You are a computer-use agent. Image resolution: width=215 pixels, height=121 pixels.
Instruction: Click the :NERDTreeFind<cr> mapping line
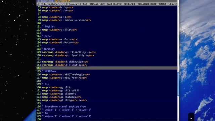pos(64,78)
